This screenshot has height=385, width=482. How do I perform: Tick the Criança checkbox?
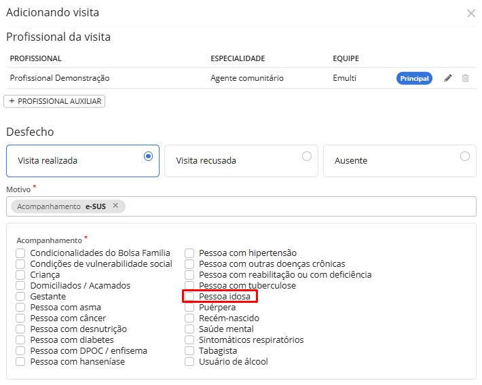point(20,274)
